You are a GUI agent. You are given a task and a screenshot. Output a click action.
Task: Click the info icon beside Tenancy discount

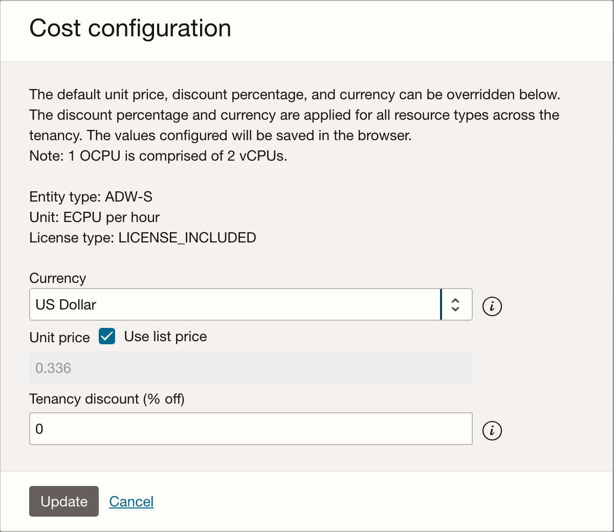(x=492, y=431)
